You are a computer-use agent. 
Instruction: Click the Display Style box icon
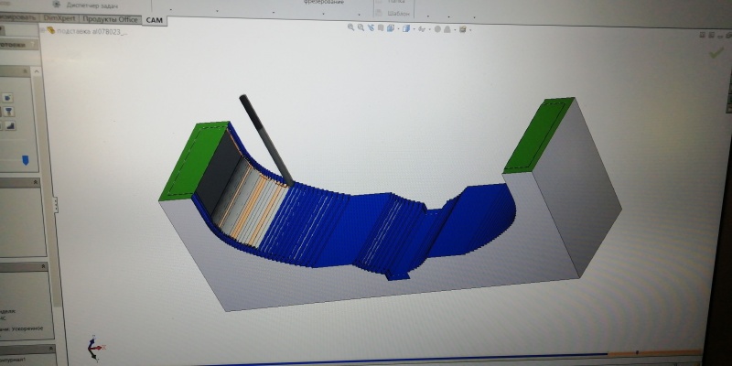[x=406, y=28]
